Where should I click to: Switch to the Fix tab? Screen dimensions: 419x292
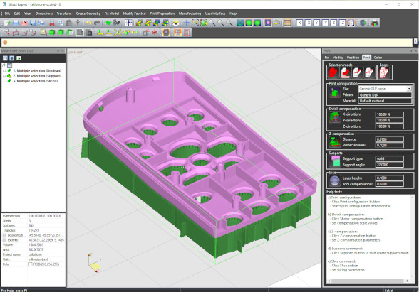[326, 58]
